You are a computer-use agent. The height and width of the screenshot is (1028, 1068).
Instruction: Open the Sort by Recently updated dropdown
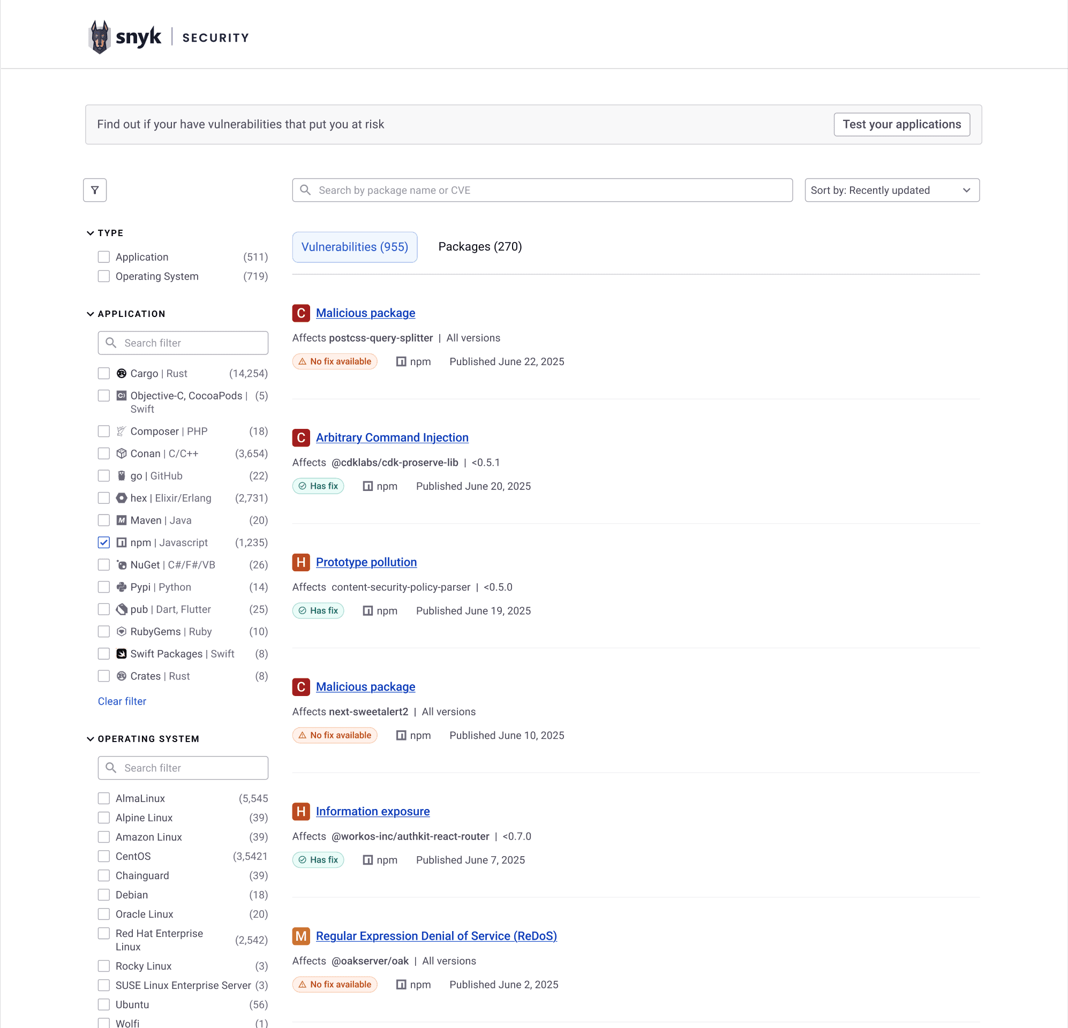pos(892,190)
